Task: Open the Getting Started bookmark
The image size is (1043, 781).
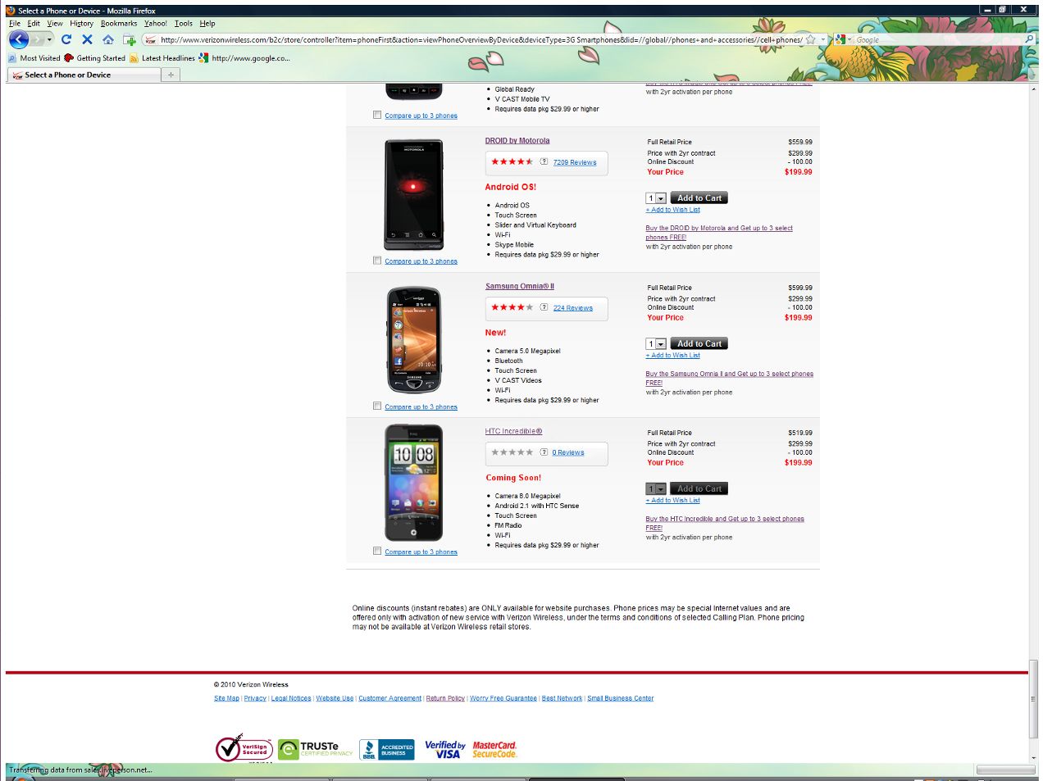Action: point(95,58)
